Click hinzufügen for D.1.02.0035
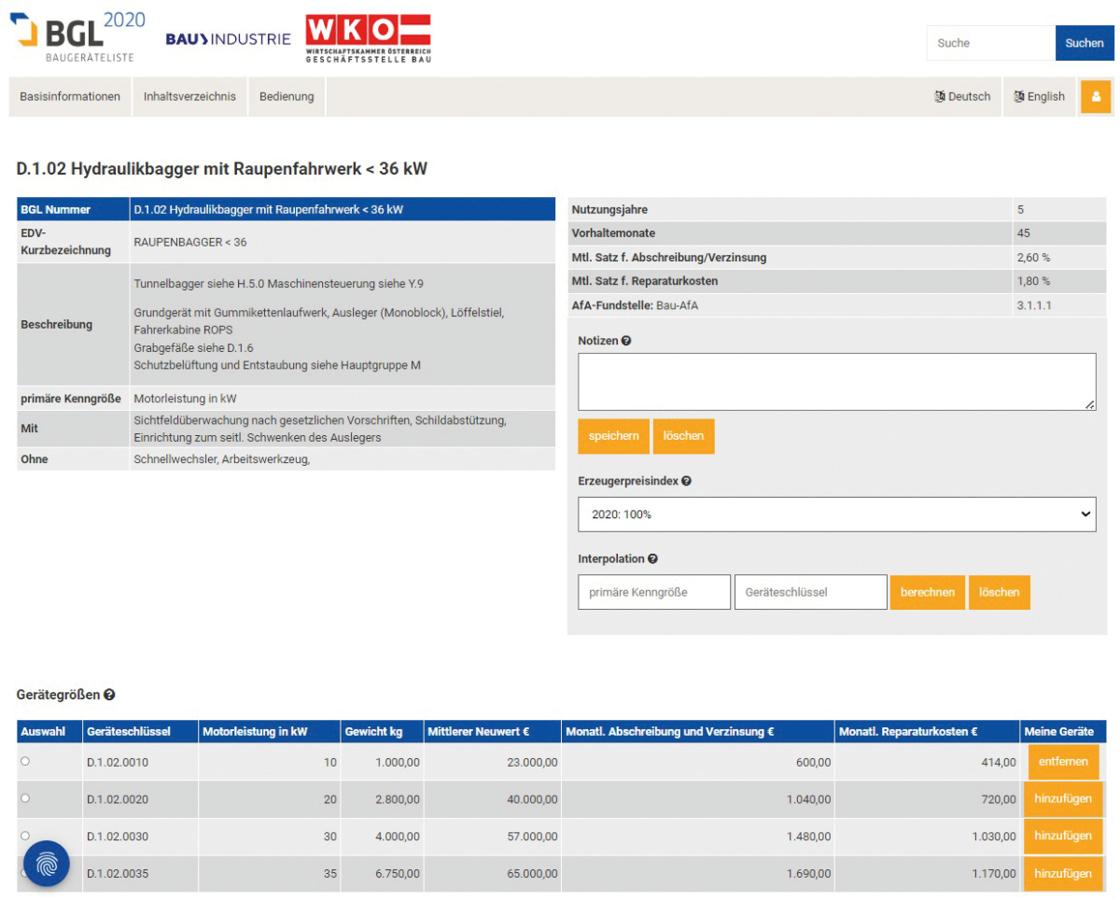The image size is (1120, 902). (x=1063, y=874)
